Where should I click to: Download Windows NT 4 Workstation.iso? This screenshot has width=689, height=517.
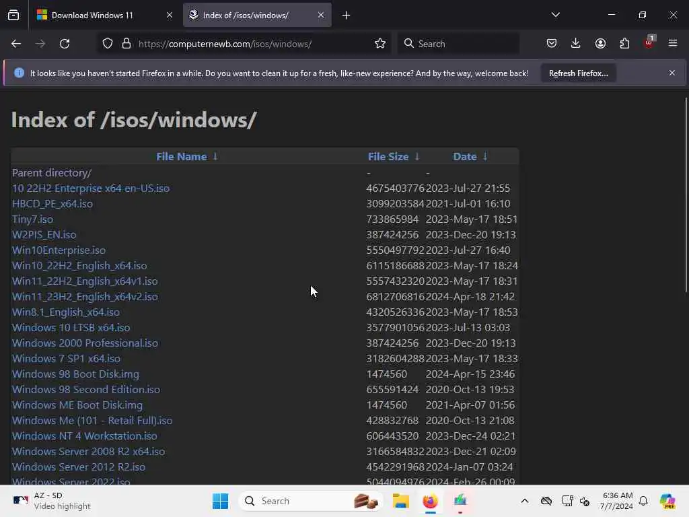84,436
